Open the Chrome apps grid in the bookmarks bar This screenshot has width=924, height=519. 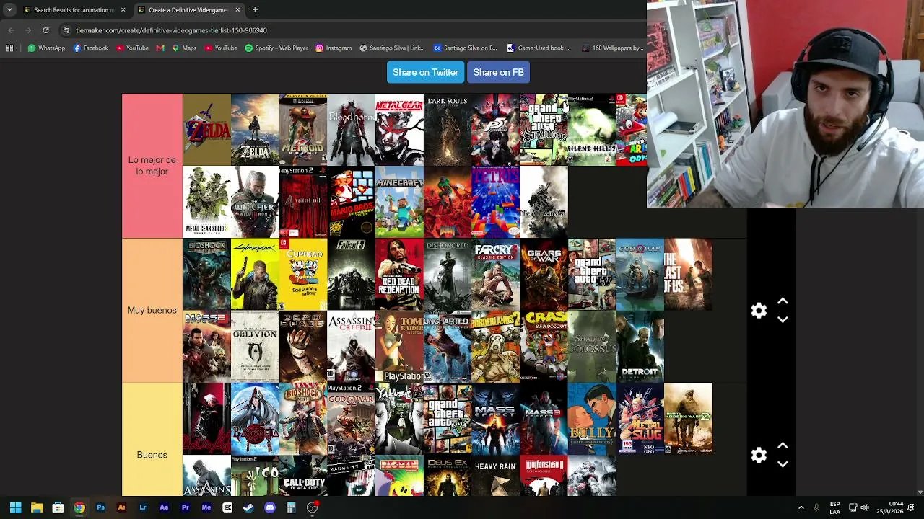click(9, 48)
